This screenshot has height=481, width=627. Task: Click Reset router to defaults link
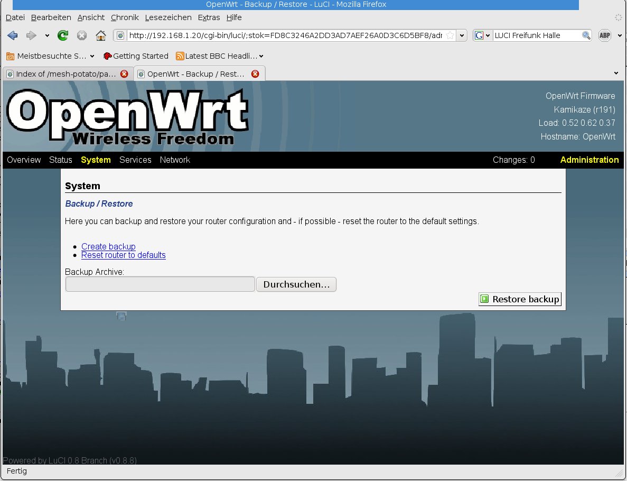tap(123, 255)
